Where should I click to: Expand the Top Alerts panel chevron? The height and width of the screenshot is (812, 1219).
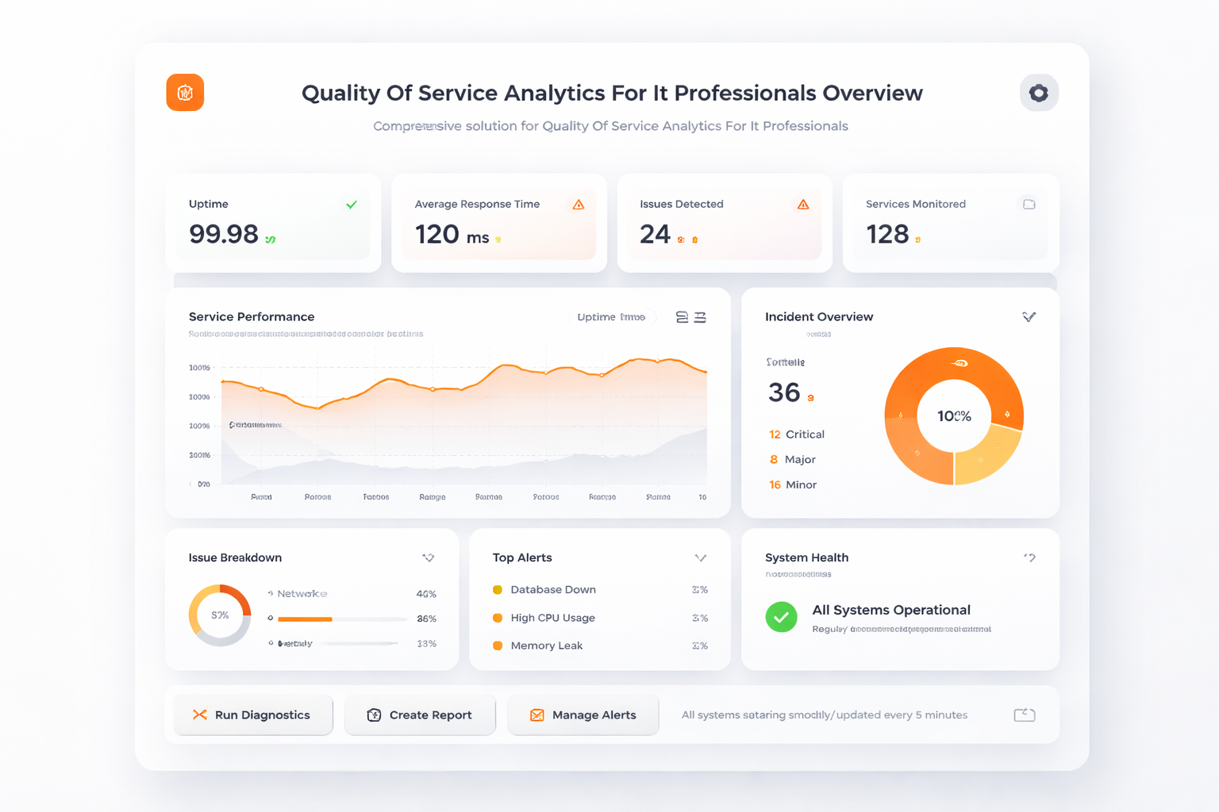700,557
